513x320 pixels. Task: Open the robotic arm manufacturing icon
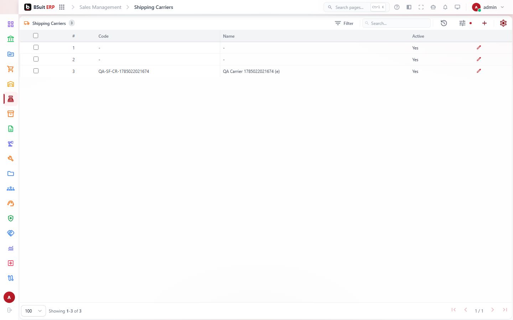(x=11, y=144)
